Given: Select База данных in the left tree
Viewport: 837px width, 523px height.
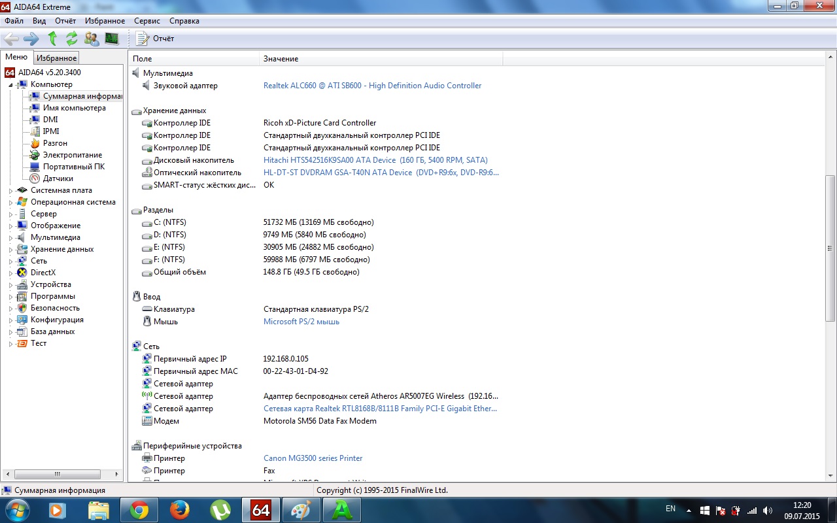Looking at the screenshot, I should (52, 331).
